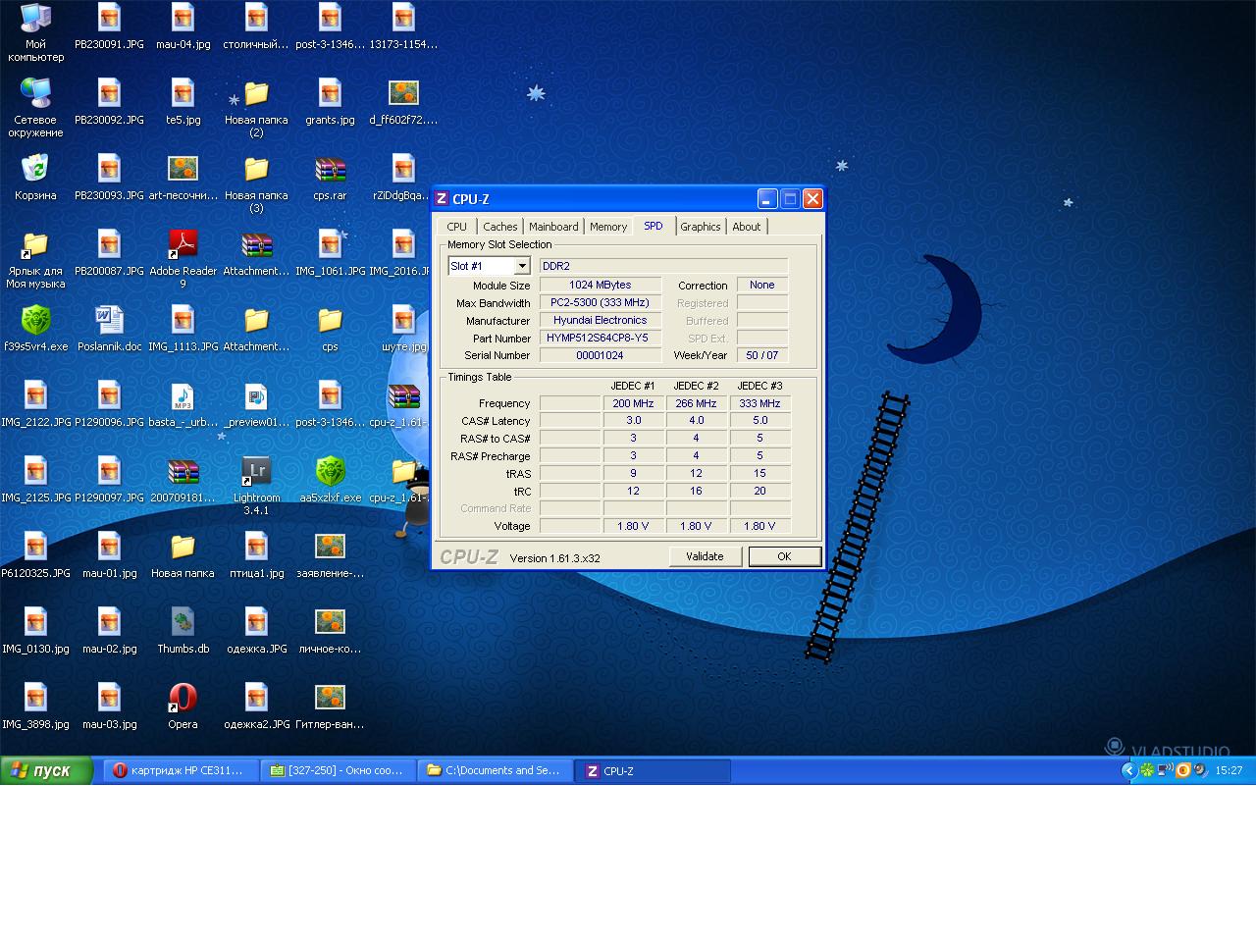Viewport: 1256px width, 942px height.
Task: Select the Новая папка (2) folder
Action: [x=256, y=93]
